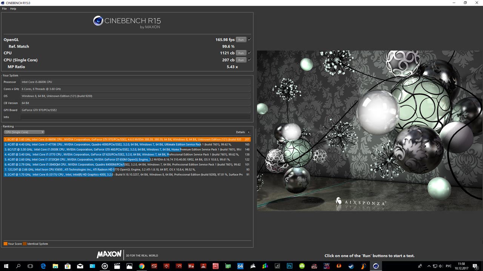Screen dimensions: 483x271
Task: Click the empty Info text field
Action: click(135, 117)
